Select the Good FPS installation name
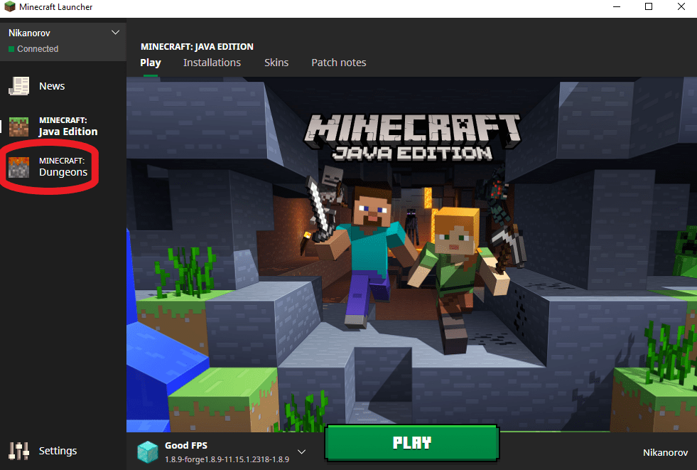 (186, 445)
